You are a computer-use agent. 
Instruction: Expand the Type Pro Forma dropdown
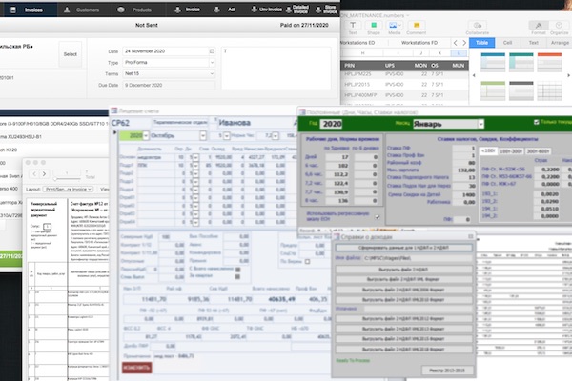[212, 63]
